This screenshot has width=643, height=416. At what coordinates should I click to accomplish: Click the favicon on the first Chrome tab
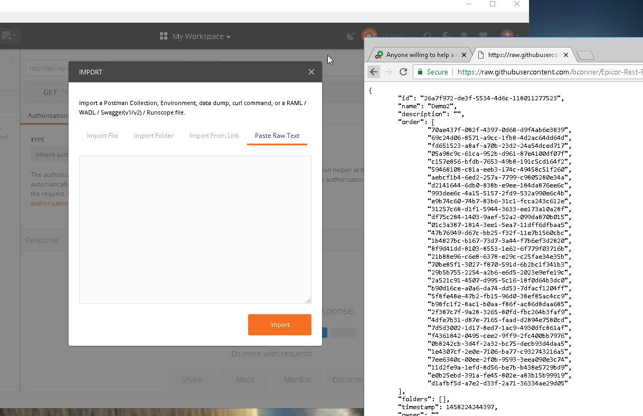click(379, 55)
